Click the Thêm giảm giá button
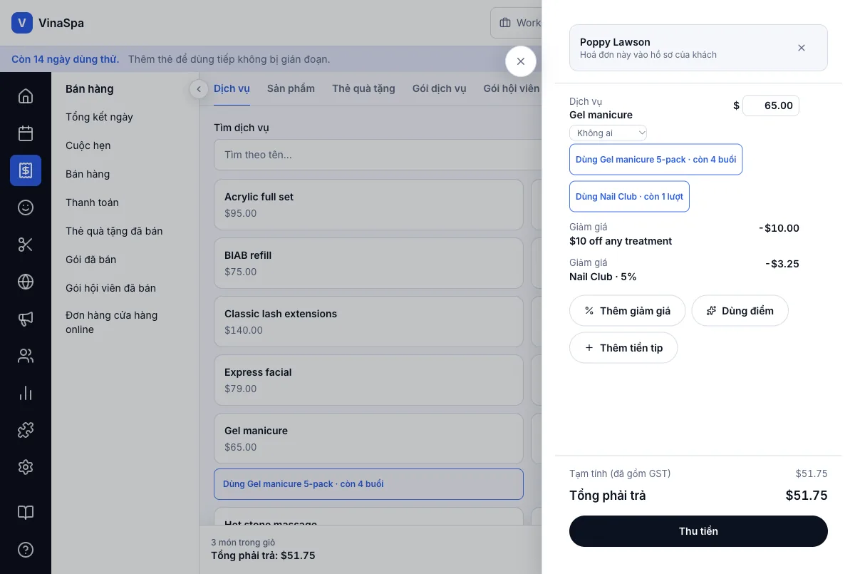 tap(627, 311)
